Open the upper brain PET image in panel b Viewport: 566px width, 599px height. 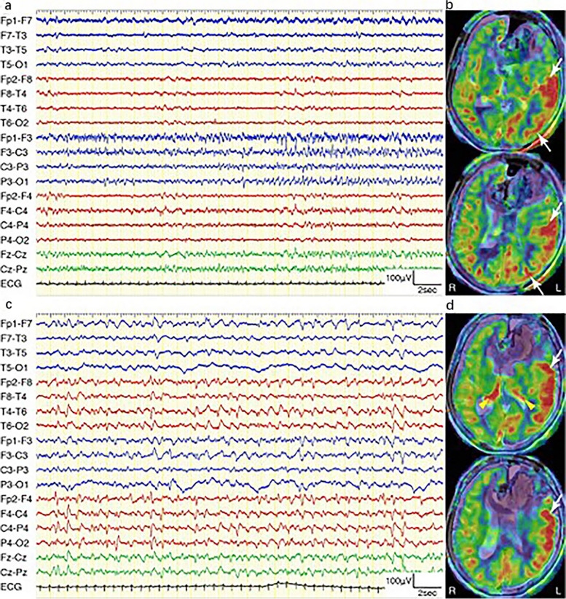505,80
